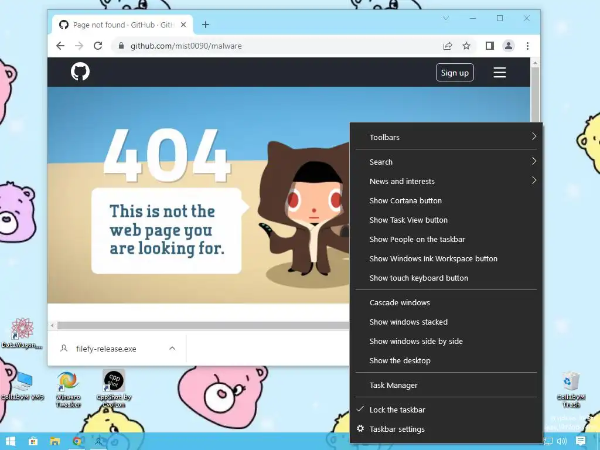Reload the GitHub page
This screenshot has width=600, height=450.
point(98,46)
